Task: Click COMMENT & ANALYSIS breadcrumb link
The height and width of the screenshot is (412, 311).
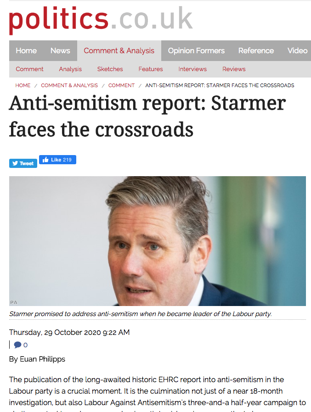Action: coord(69,85)
